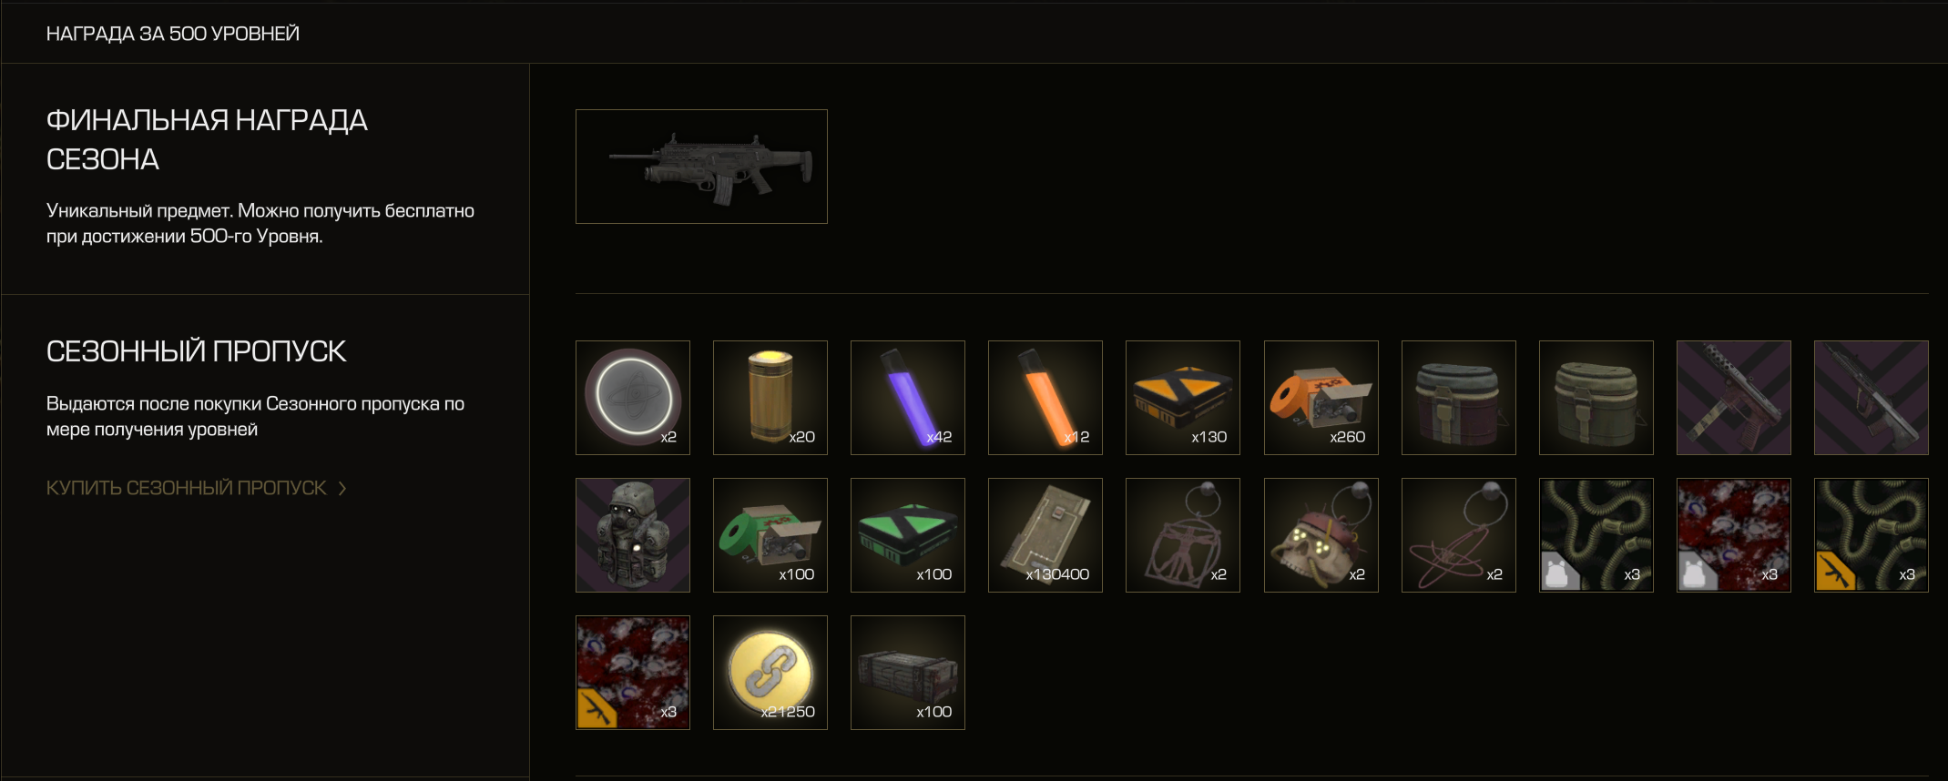Select the dark supply crate x100
This screenshot has width=1948, height=781.
908,673
